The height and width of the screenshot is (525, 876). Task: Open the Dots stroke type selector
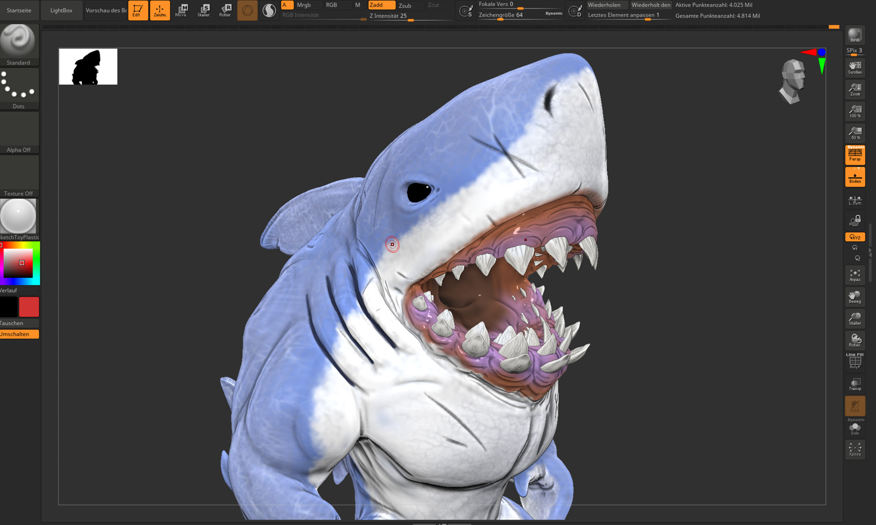click(18, 88)
